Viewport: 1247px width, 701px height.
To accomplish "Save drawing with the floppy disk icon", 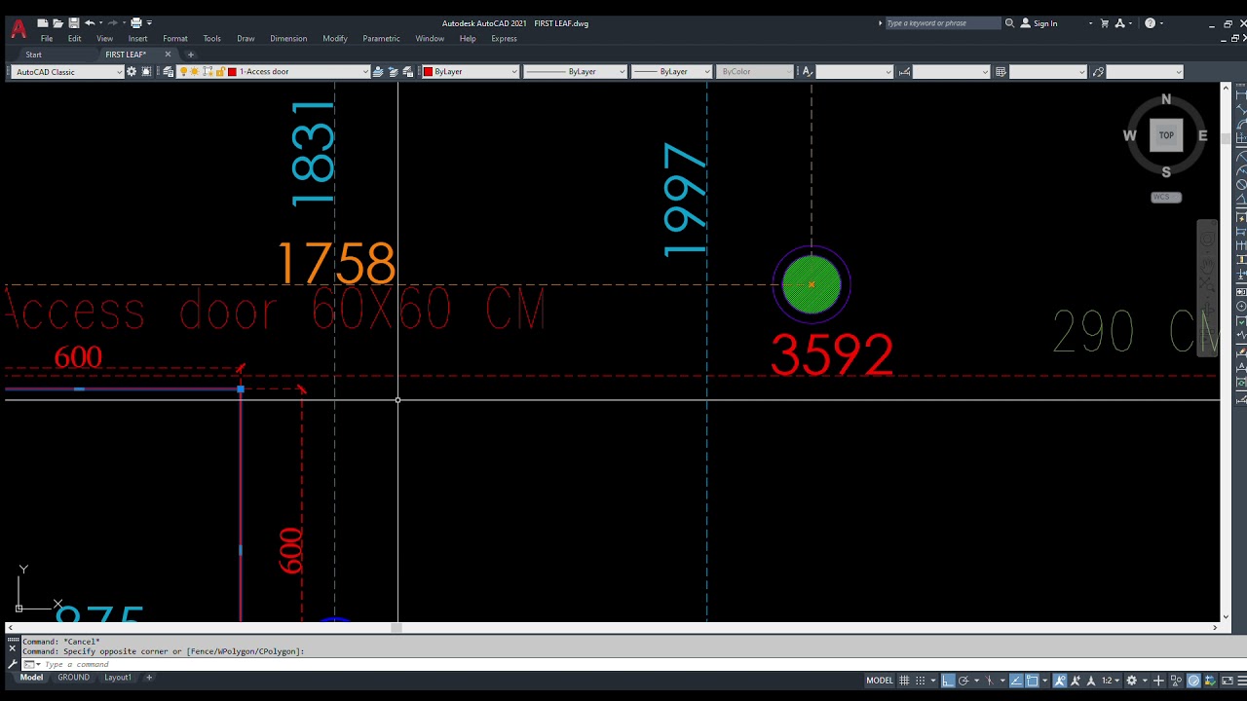I will tap(73, 22).
